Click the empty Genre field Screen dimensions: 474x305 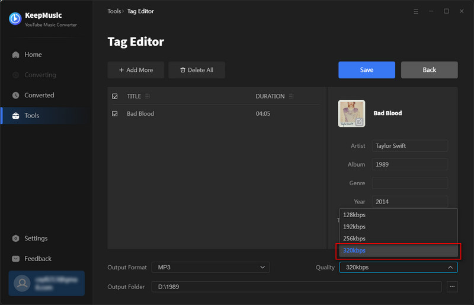[410, 183]
